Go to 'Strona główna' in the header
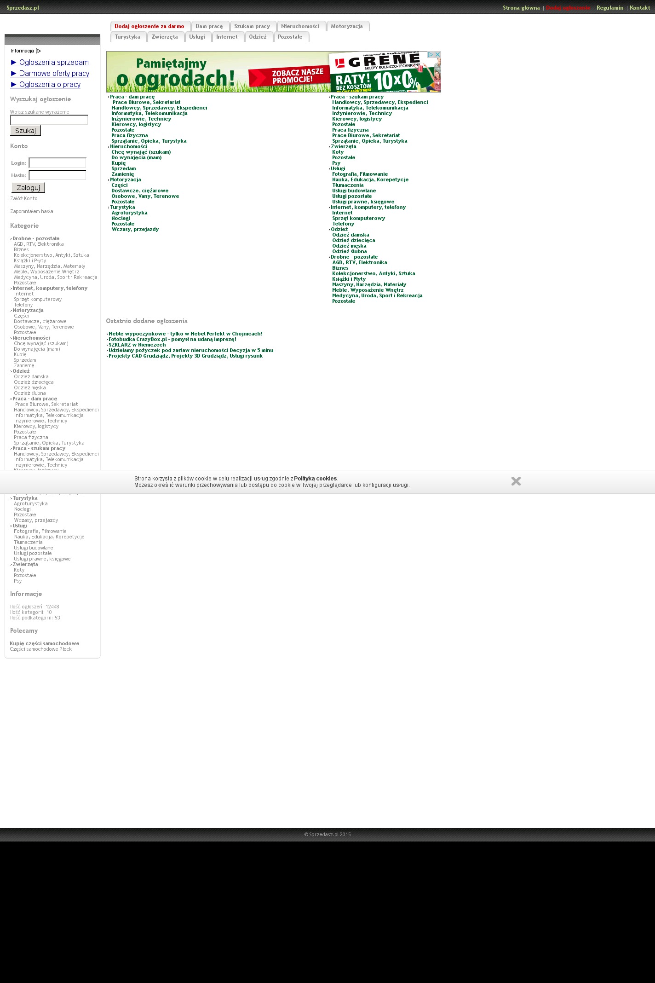Screen dimensions: 655x983 pyautogui.click(x=521, y=8)
